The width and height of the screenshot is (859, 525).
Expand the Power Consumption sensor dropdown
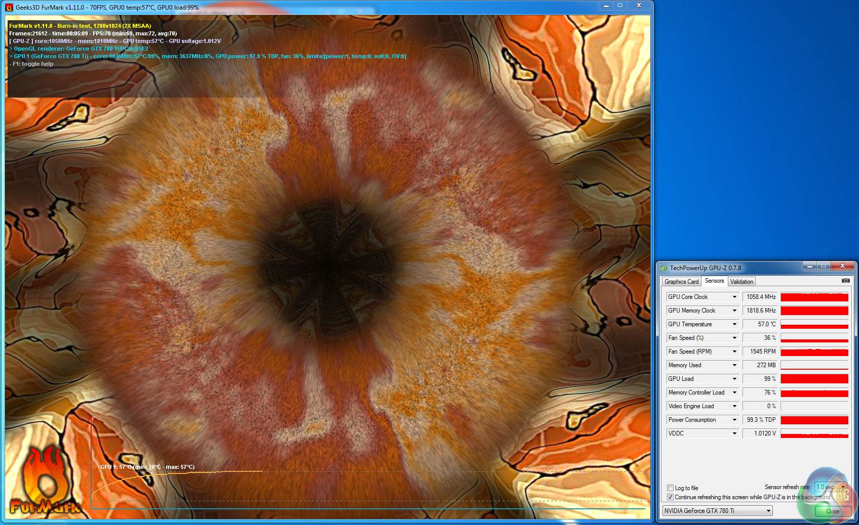coord(734,420)
